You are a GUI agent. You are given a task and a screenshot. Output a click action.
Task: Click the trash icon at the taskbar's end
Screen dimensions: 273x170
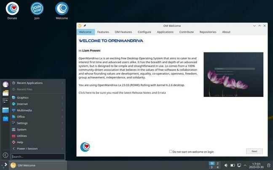click(269, 165)
